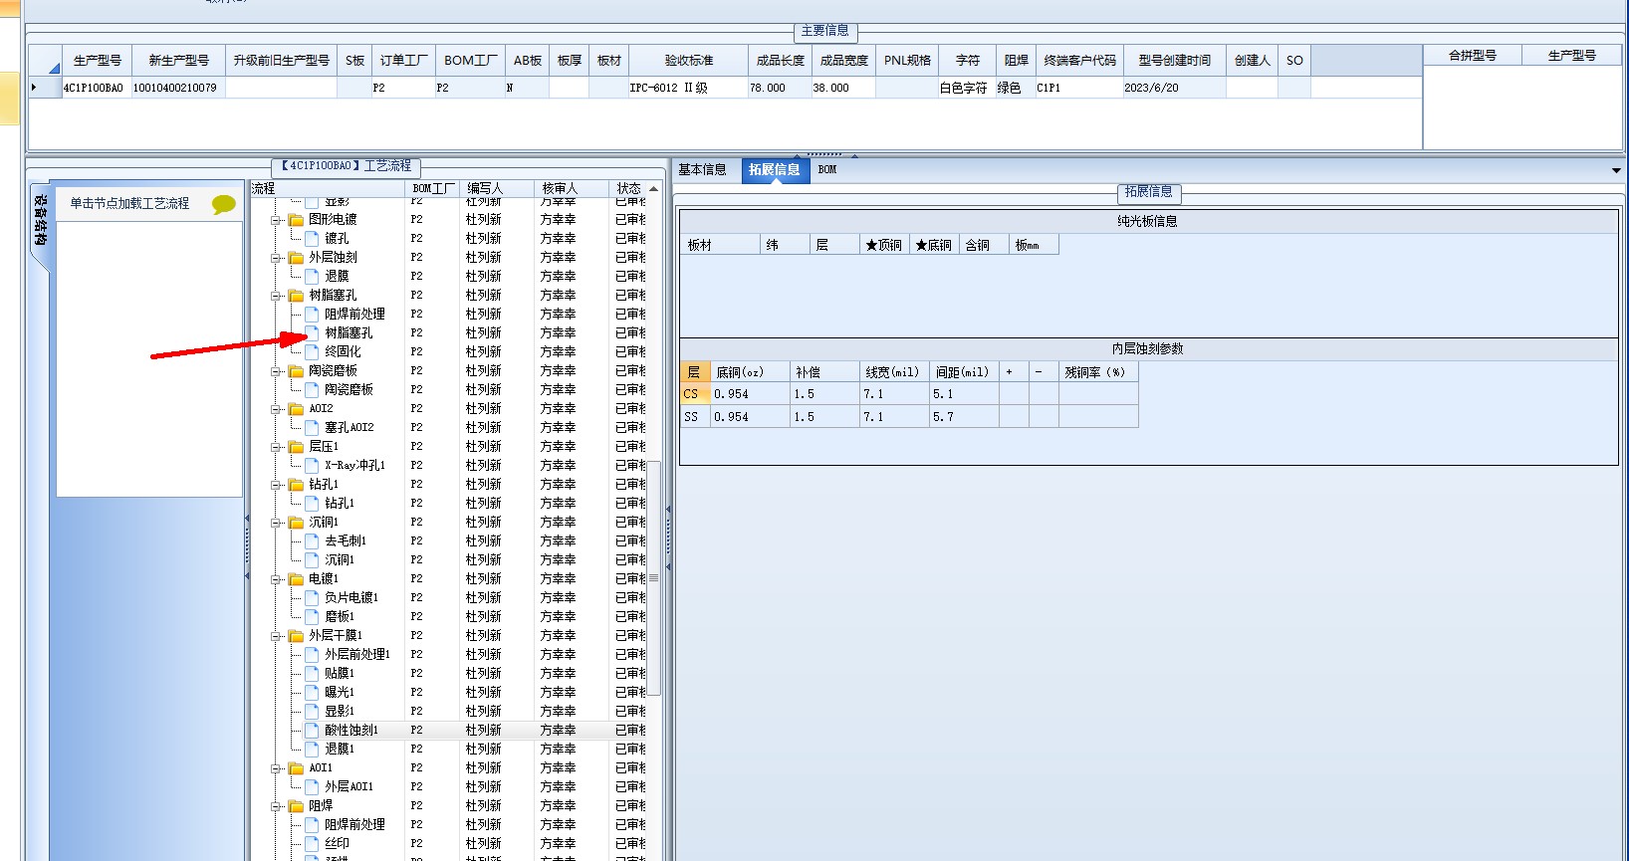Click the 5.1 spacing cell in CS row
Screen dimensions: 1629x861
click(x=964, y=394)
